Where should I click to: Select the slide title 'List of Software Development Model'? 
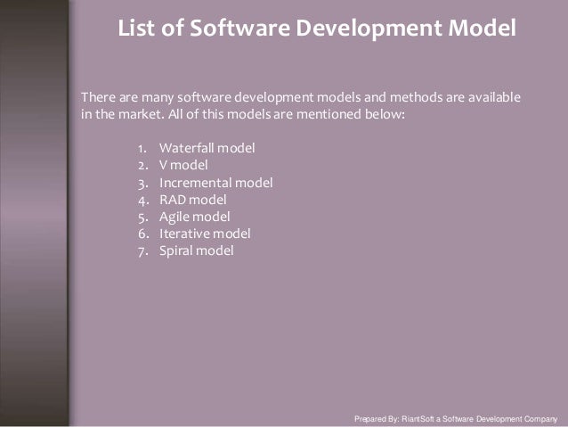point(317,29)
